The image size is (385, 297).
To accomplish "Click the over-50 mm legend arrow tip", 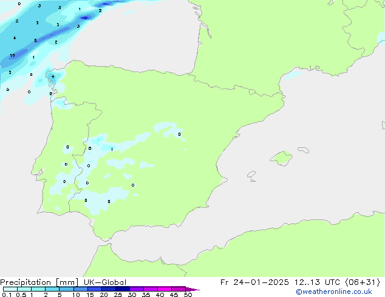I will (192, 289).
